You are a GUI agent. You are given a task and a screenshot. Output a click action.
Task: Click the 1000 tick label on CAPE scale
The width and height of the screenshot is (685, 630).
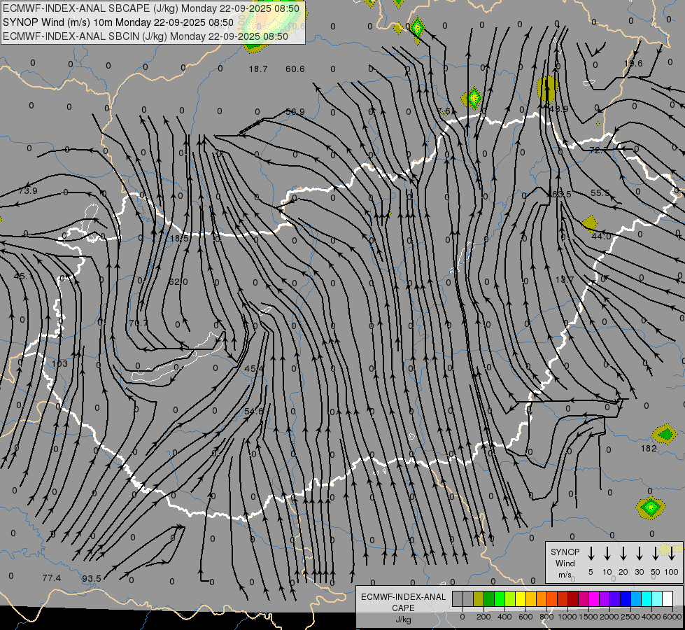pyautogui.click(x=567, y=617)
